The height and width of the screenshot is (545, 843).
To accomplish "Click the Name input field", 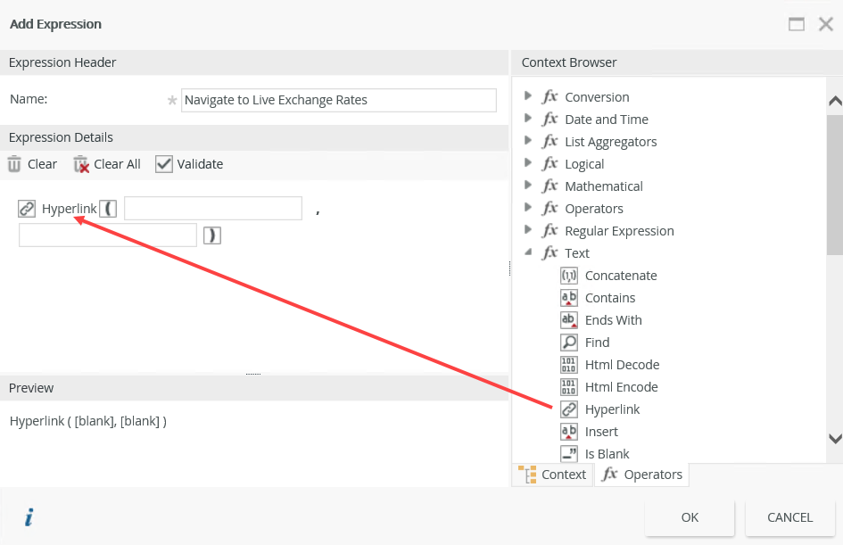I will (x=339, y=100).
